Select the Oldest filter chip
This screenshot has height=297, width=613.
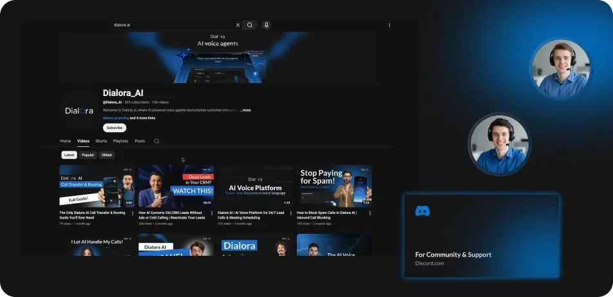click(107, 155)
